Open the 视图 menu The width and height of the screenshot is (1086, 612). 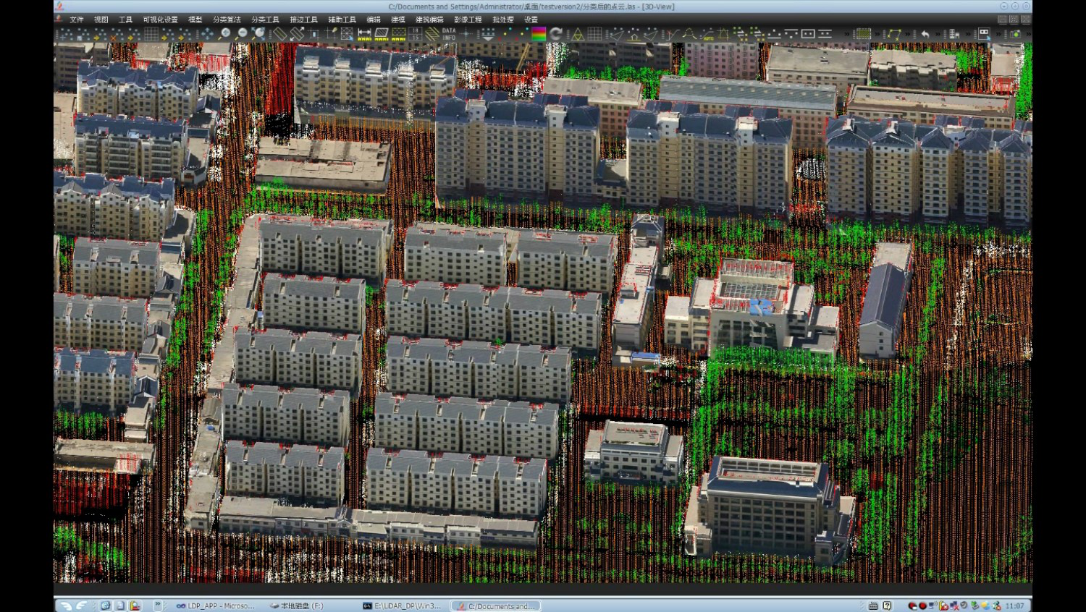click(101, 20)
